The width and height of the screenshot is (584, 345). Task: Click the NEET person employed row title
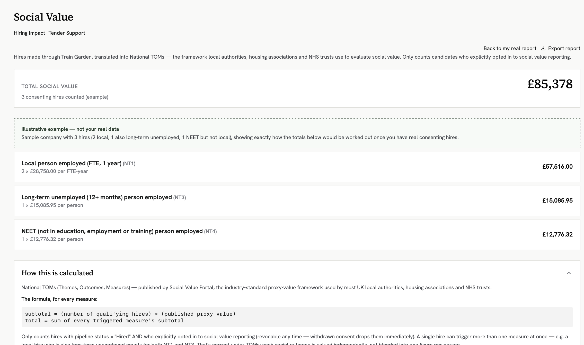[x=112, y=231]
